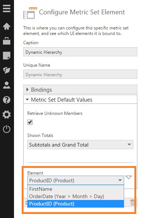
Task: Expand the Bindings section
Action: tap(80, 89)
